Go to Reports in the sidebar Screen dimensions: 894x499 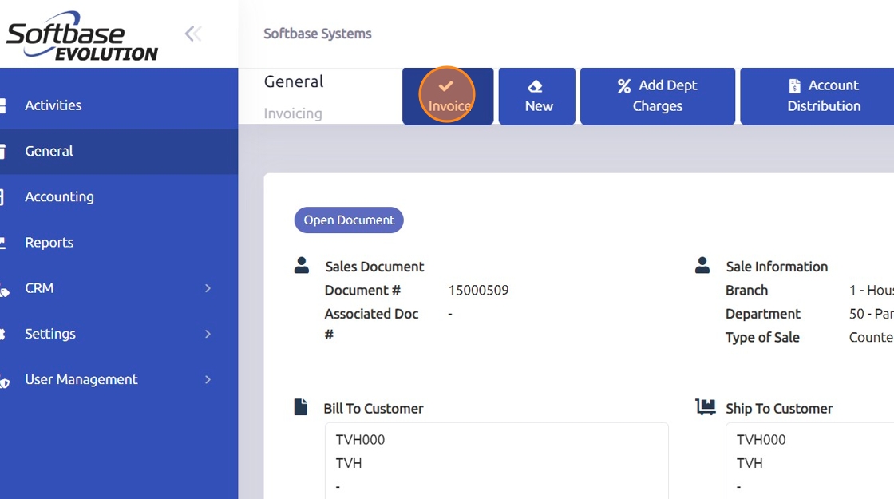point(119,243)
